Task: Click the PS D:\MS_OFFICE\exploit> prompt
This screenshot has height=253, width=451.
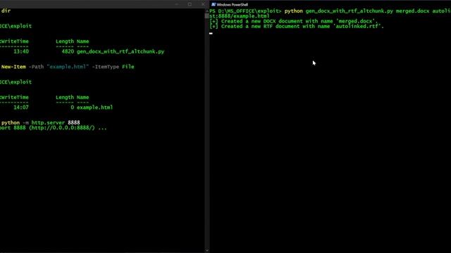Action: click(245, 11)
